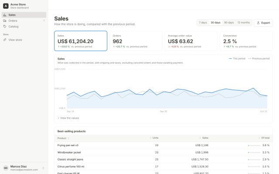Sort table by Product column
279x174 pixels.
(63, 138)
